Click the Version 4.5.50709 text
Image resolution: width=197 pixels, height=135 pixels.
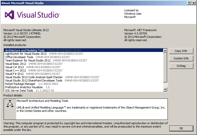(x=135, y=33)
